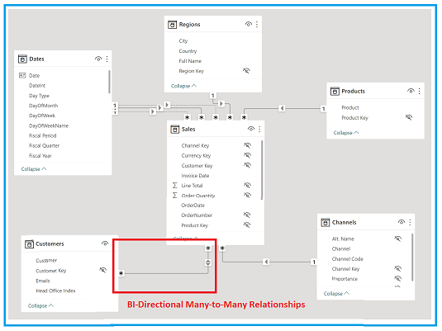This screenshot has width=442, height=331.
Task: Select the Emails field in Customers
Action: click(x=43, y=281)
